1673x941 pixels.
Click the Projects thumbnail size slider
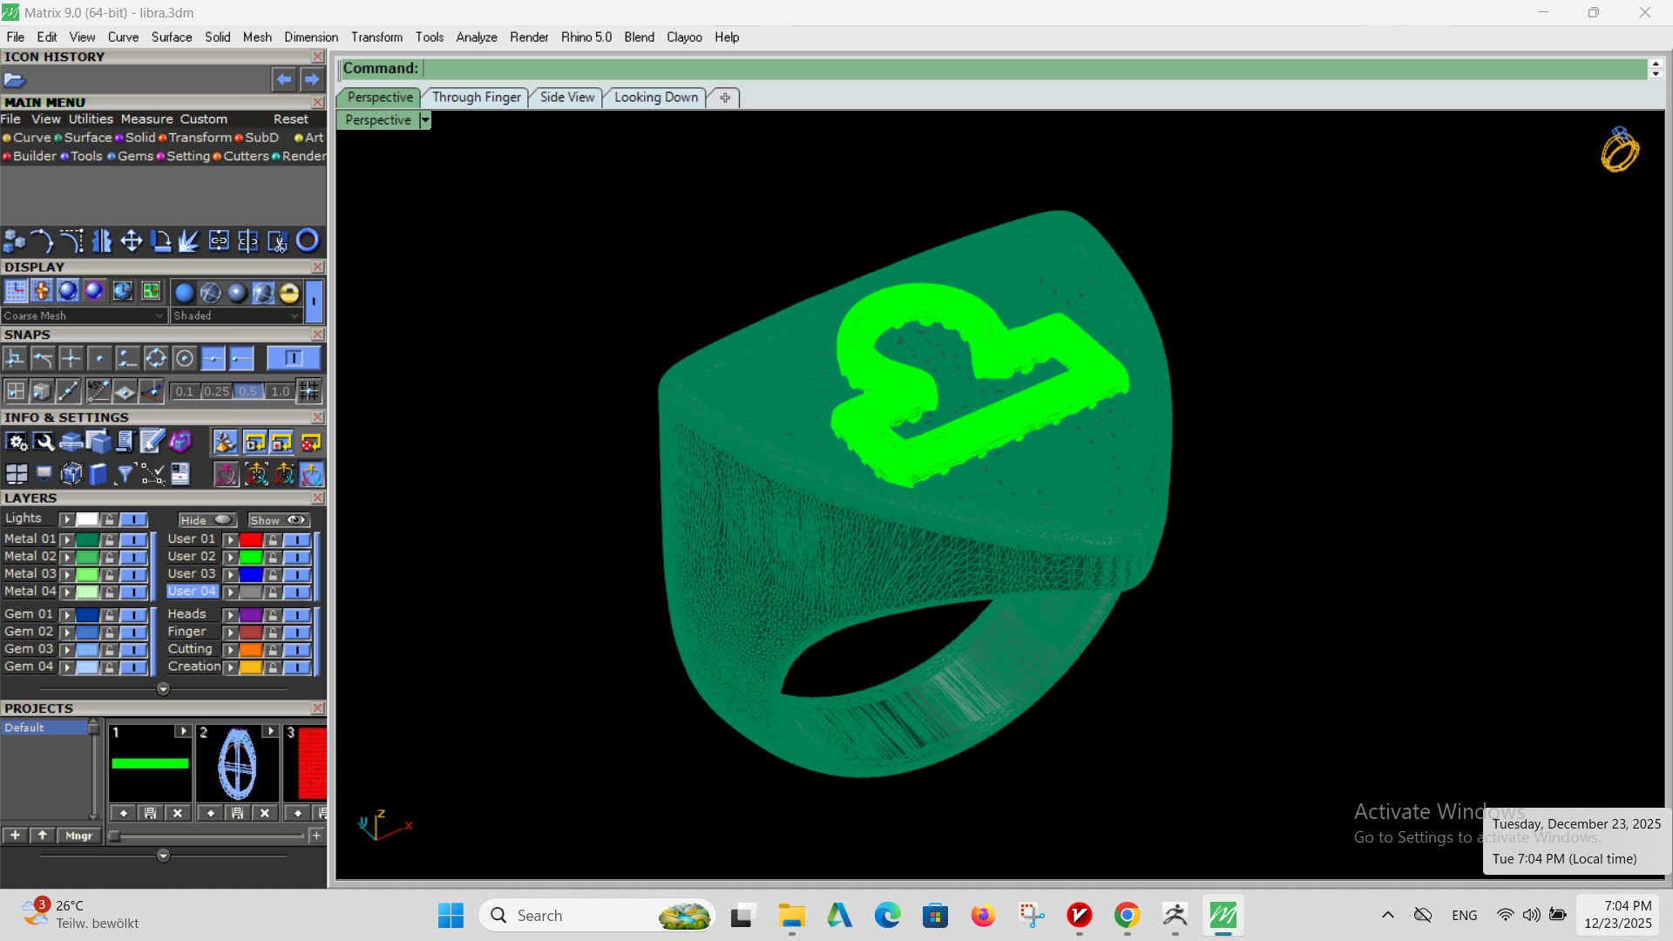[x=209, y=836]
